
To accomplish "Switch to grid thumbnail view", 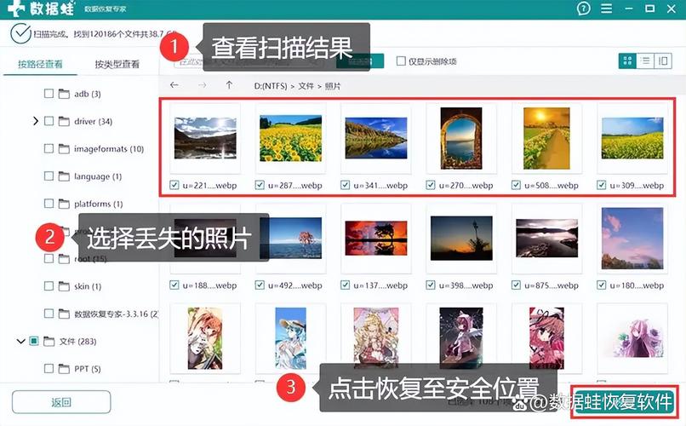I will click(627, 61).
